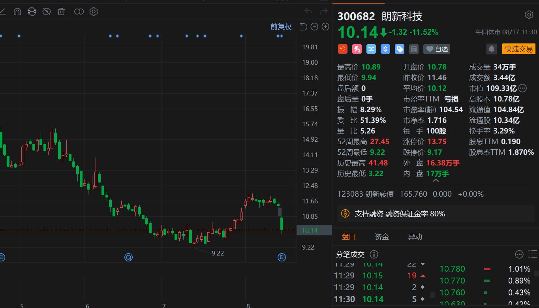
Task: Click the overlapping circles compare icon
Action: point(79,11)
